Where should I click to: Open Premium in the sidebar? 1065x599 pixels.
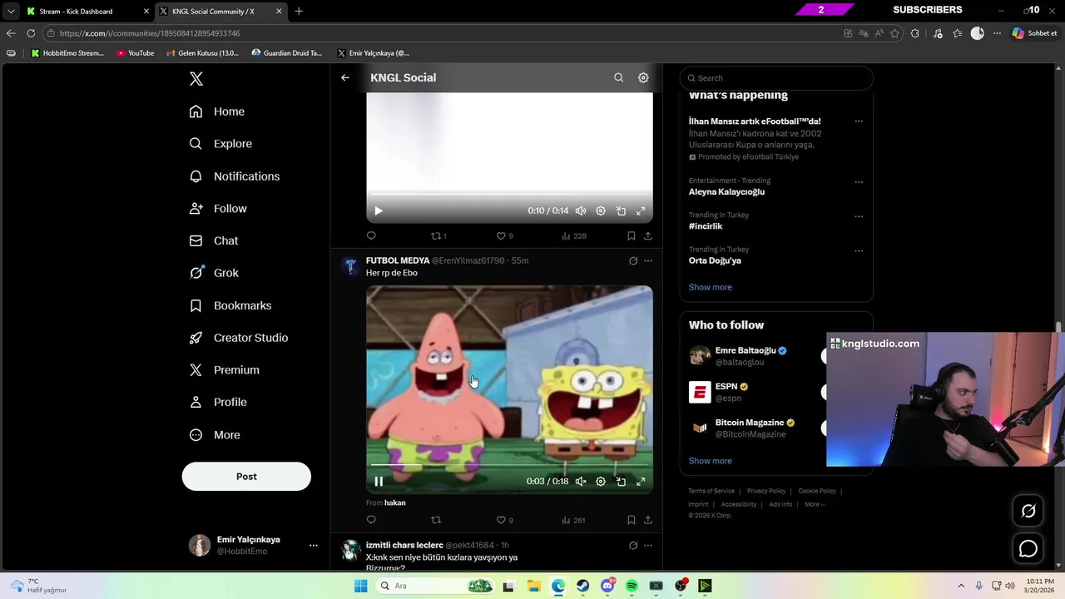225,370
